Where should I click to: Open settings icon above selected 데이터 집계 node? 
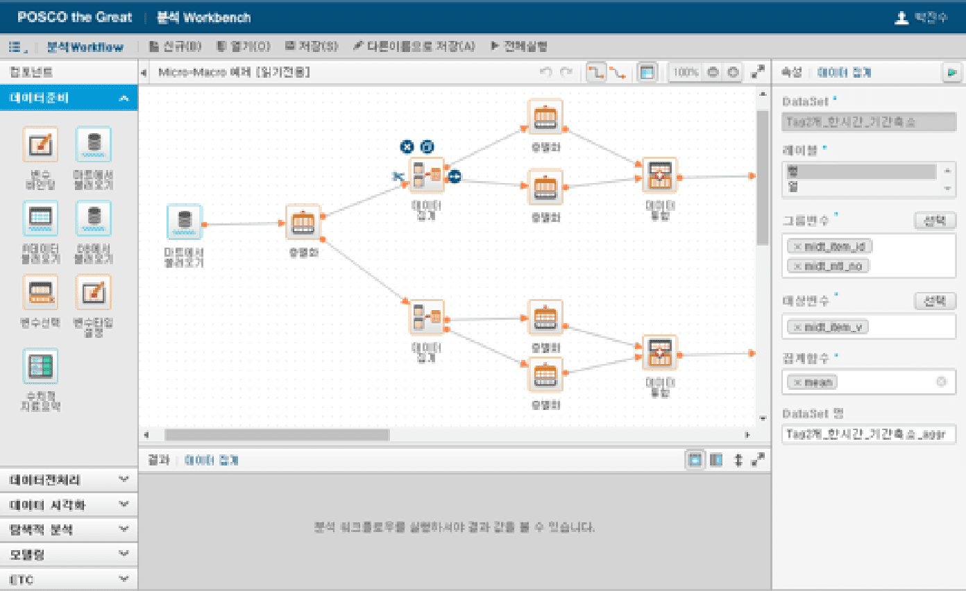pyautogui.click(x=427, y=146)
